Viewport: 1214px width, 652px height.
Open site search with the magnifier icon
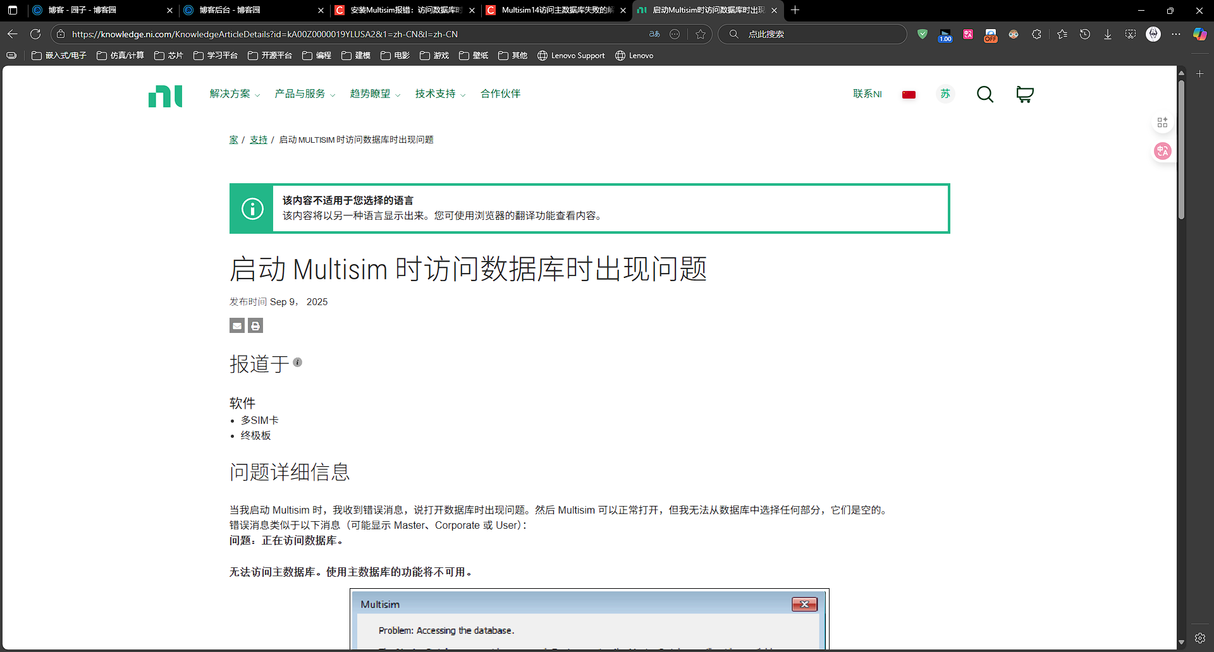[x=985, y=94]
